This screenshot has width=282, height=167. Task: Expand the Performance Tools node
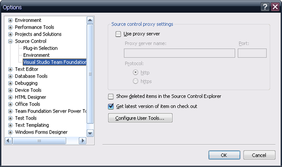click(x=10, y=27)
